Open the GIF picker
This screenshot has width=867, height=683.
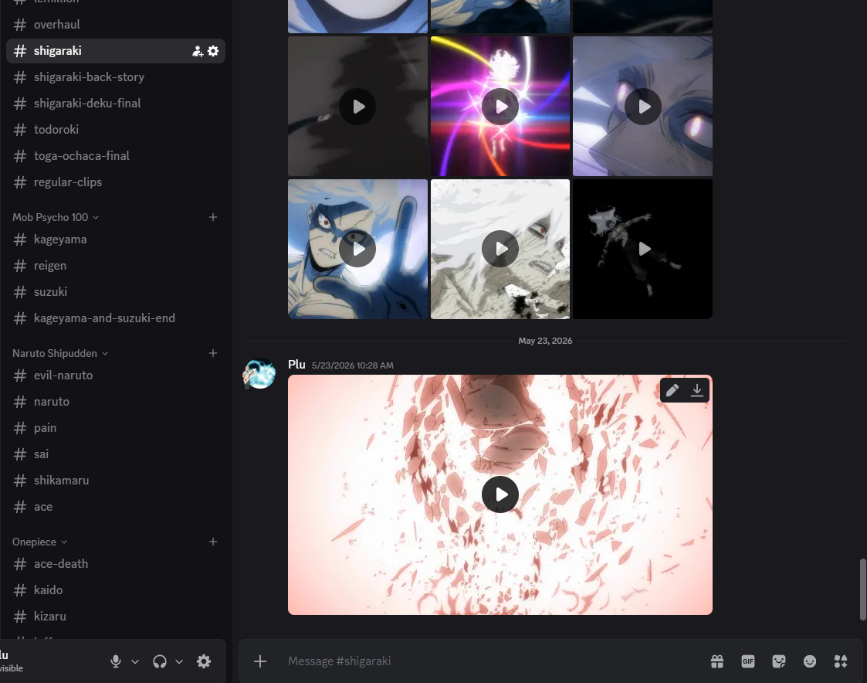point(748,661)
